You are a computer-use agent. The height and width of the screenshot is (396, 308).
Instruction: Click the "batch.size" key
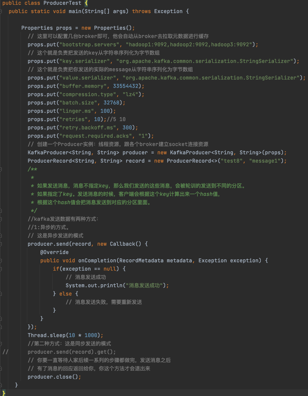point(78,103)
